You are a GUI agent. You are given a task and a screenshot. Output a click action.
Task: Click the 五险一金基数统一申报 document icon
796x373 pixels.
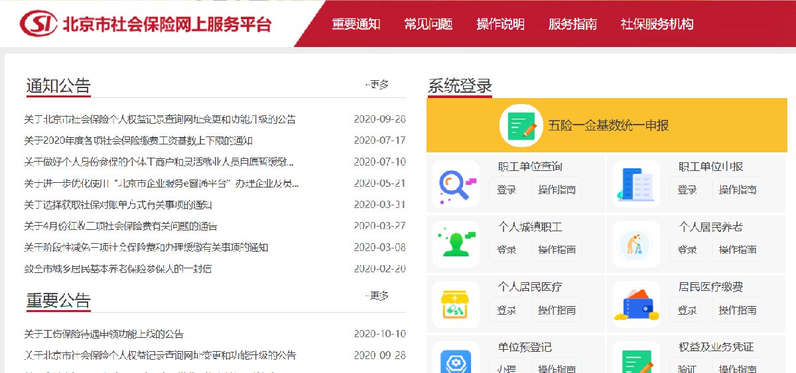click(521, 125)
